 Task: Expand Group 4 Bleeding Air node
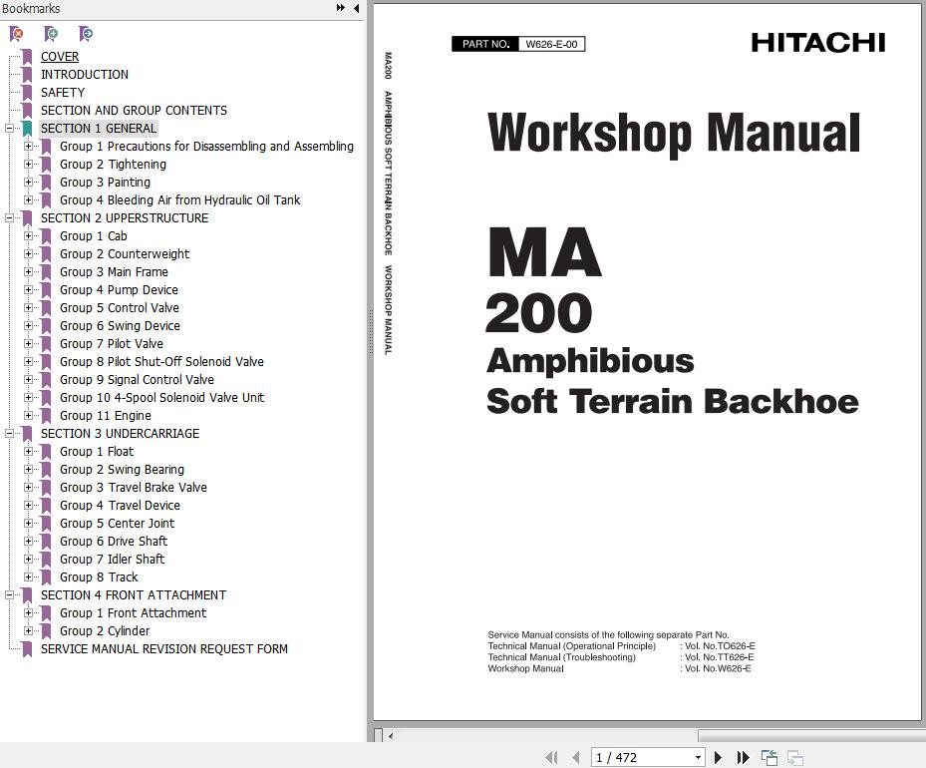coord(28,199)
